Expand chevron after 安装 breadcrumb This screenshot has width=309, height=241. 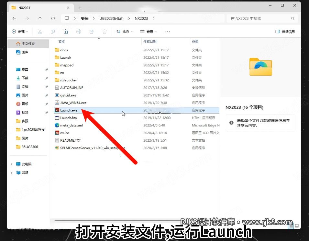click(94, 18)
